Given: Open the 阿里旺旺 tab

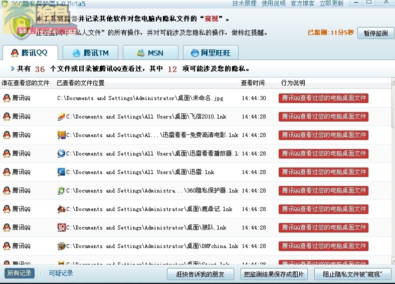Looking at the screenshot, I should click(x=211, y=52).
